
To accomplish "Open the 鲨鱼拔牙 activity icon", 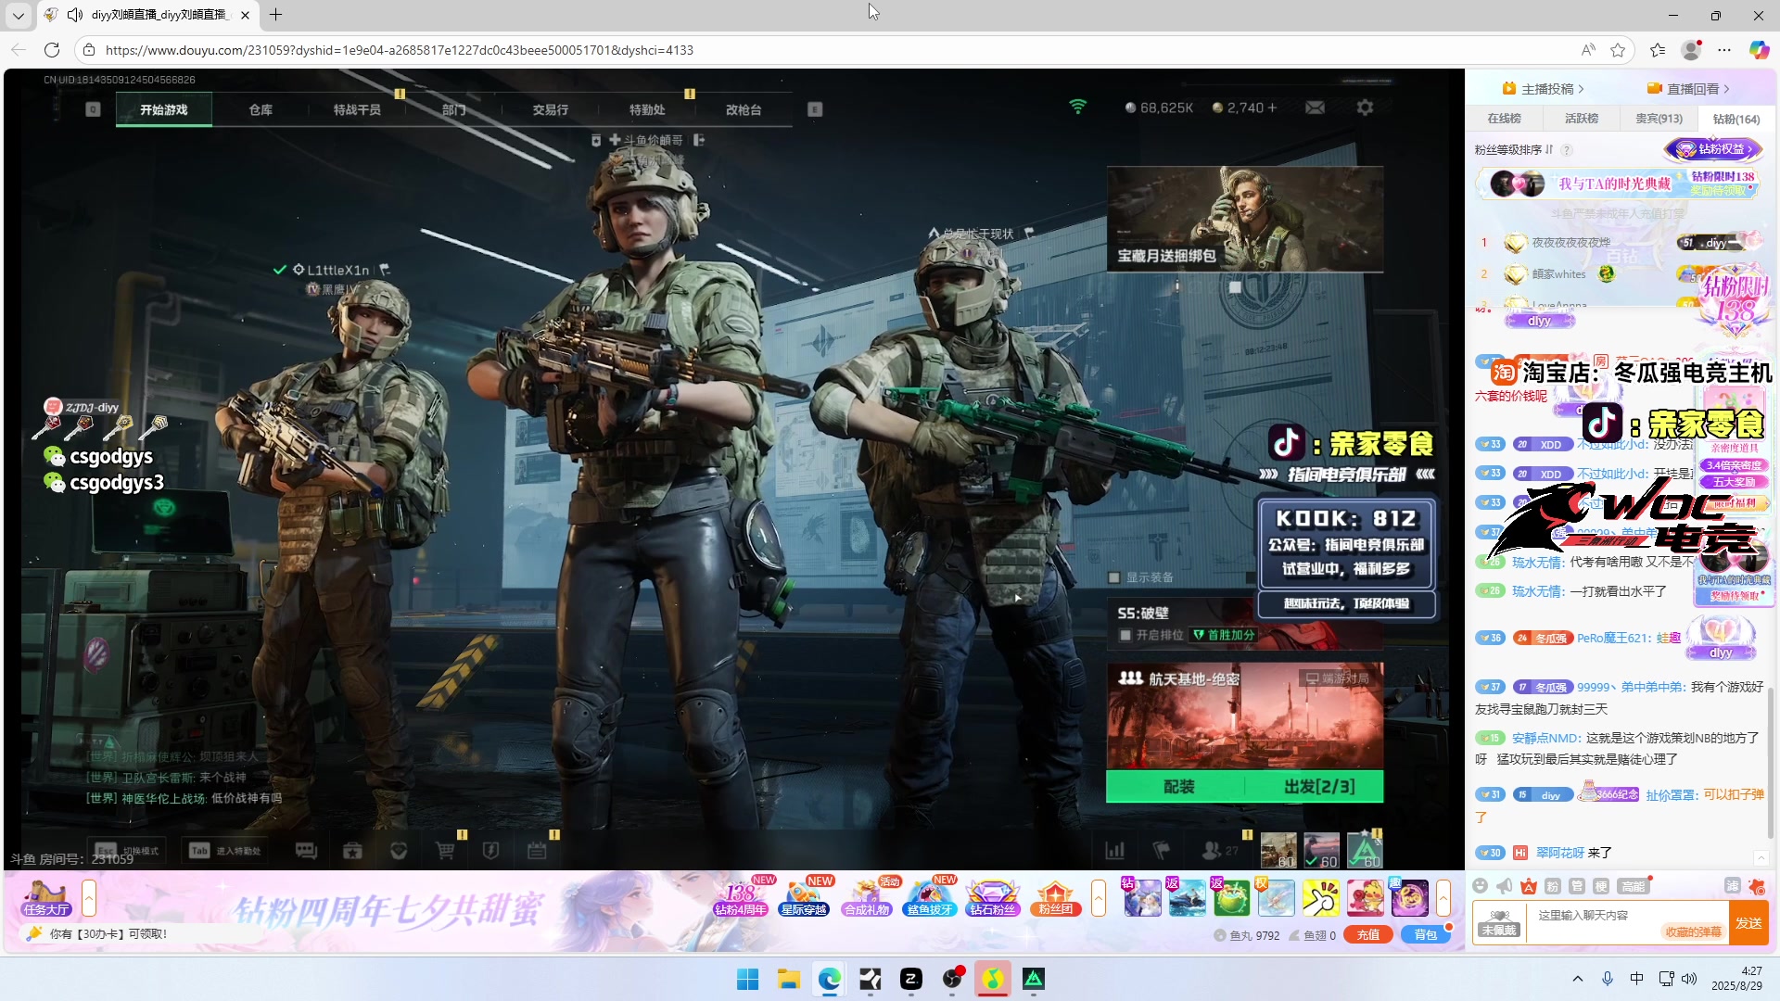I will [x=930, y=898].
